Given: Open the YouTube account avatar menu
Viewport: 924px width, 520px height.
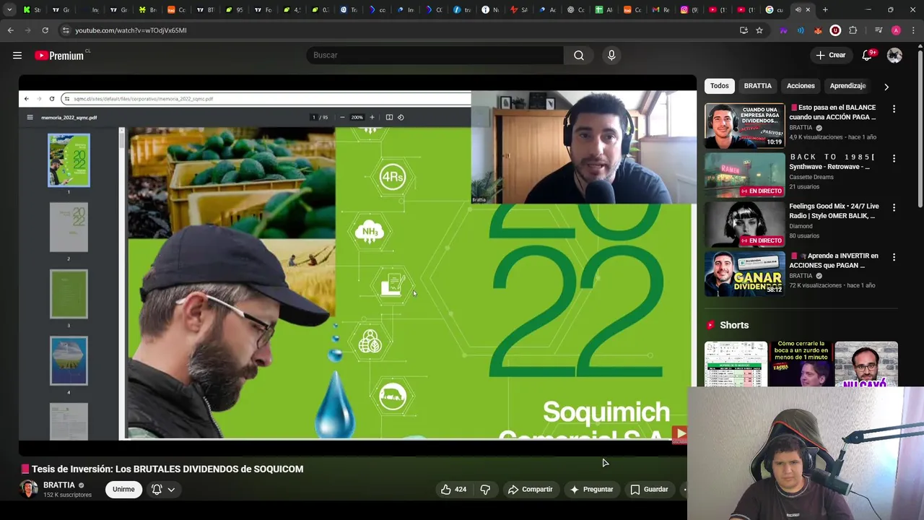Looking at the screenshot, I should coord(894,56).
